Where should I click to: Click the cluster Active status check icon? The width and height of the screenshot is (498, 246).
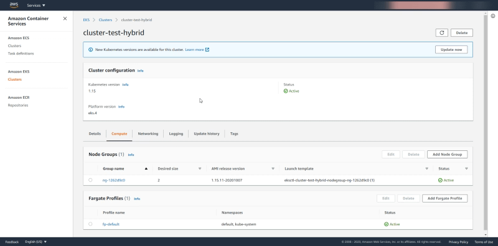click(x=286, y=91)
